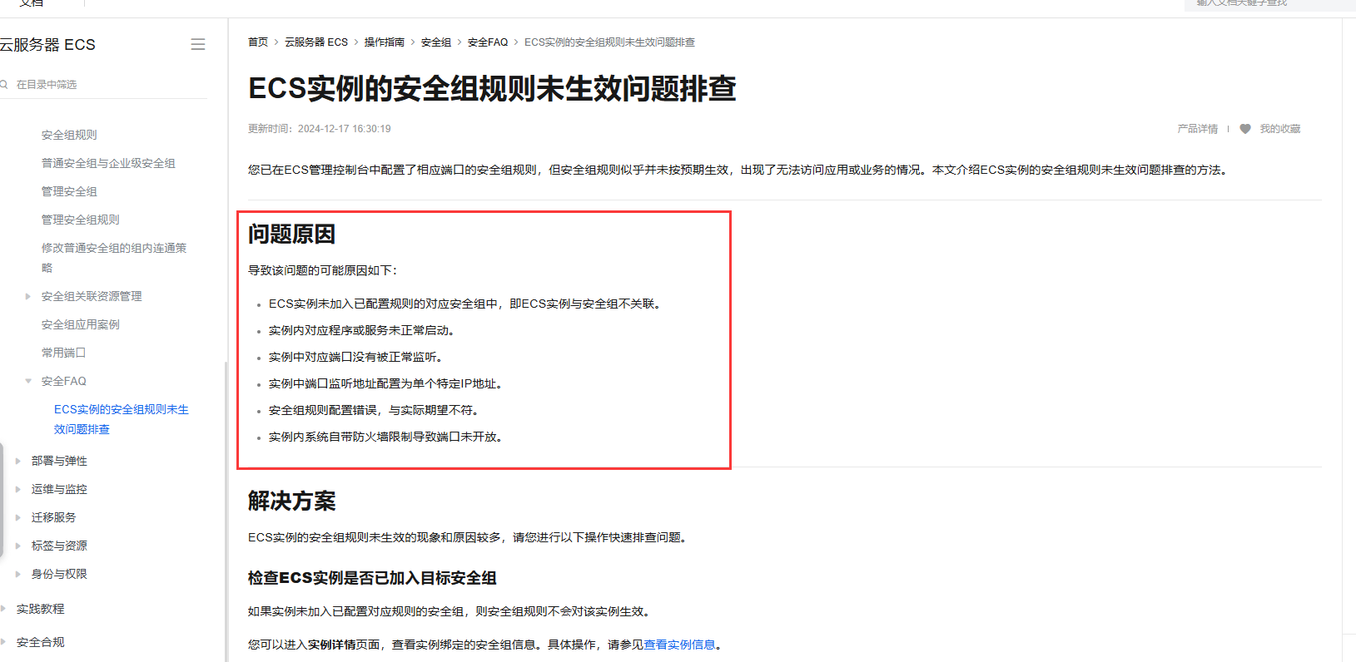The image size is (1356, 662).
Task: Open 安全组 breadcrumb link
Action: tap(436, 42)
